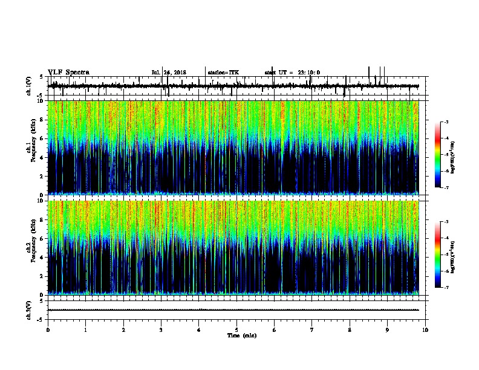This screenshot has height=370, width=479.
Task: Click the "8" kHz tick label on the ch.2 axis
Action: pyautogui.click(x=42, y=220)
